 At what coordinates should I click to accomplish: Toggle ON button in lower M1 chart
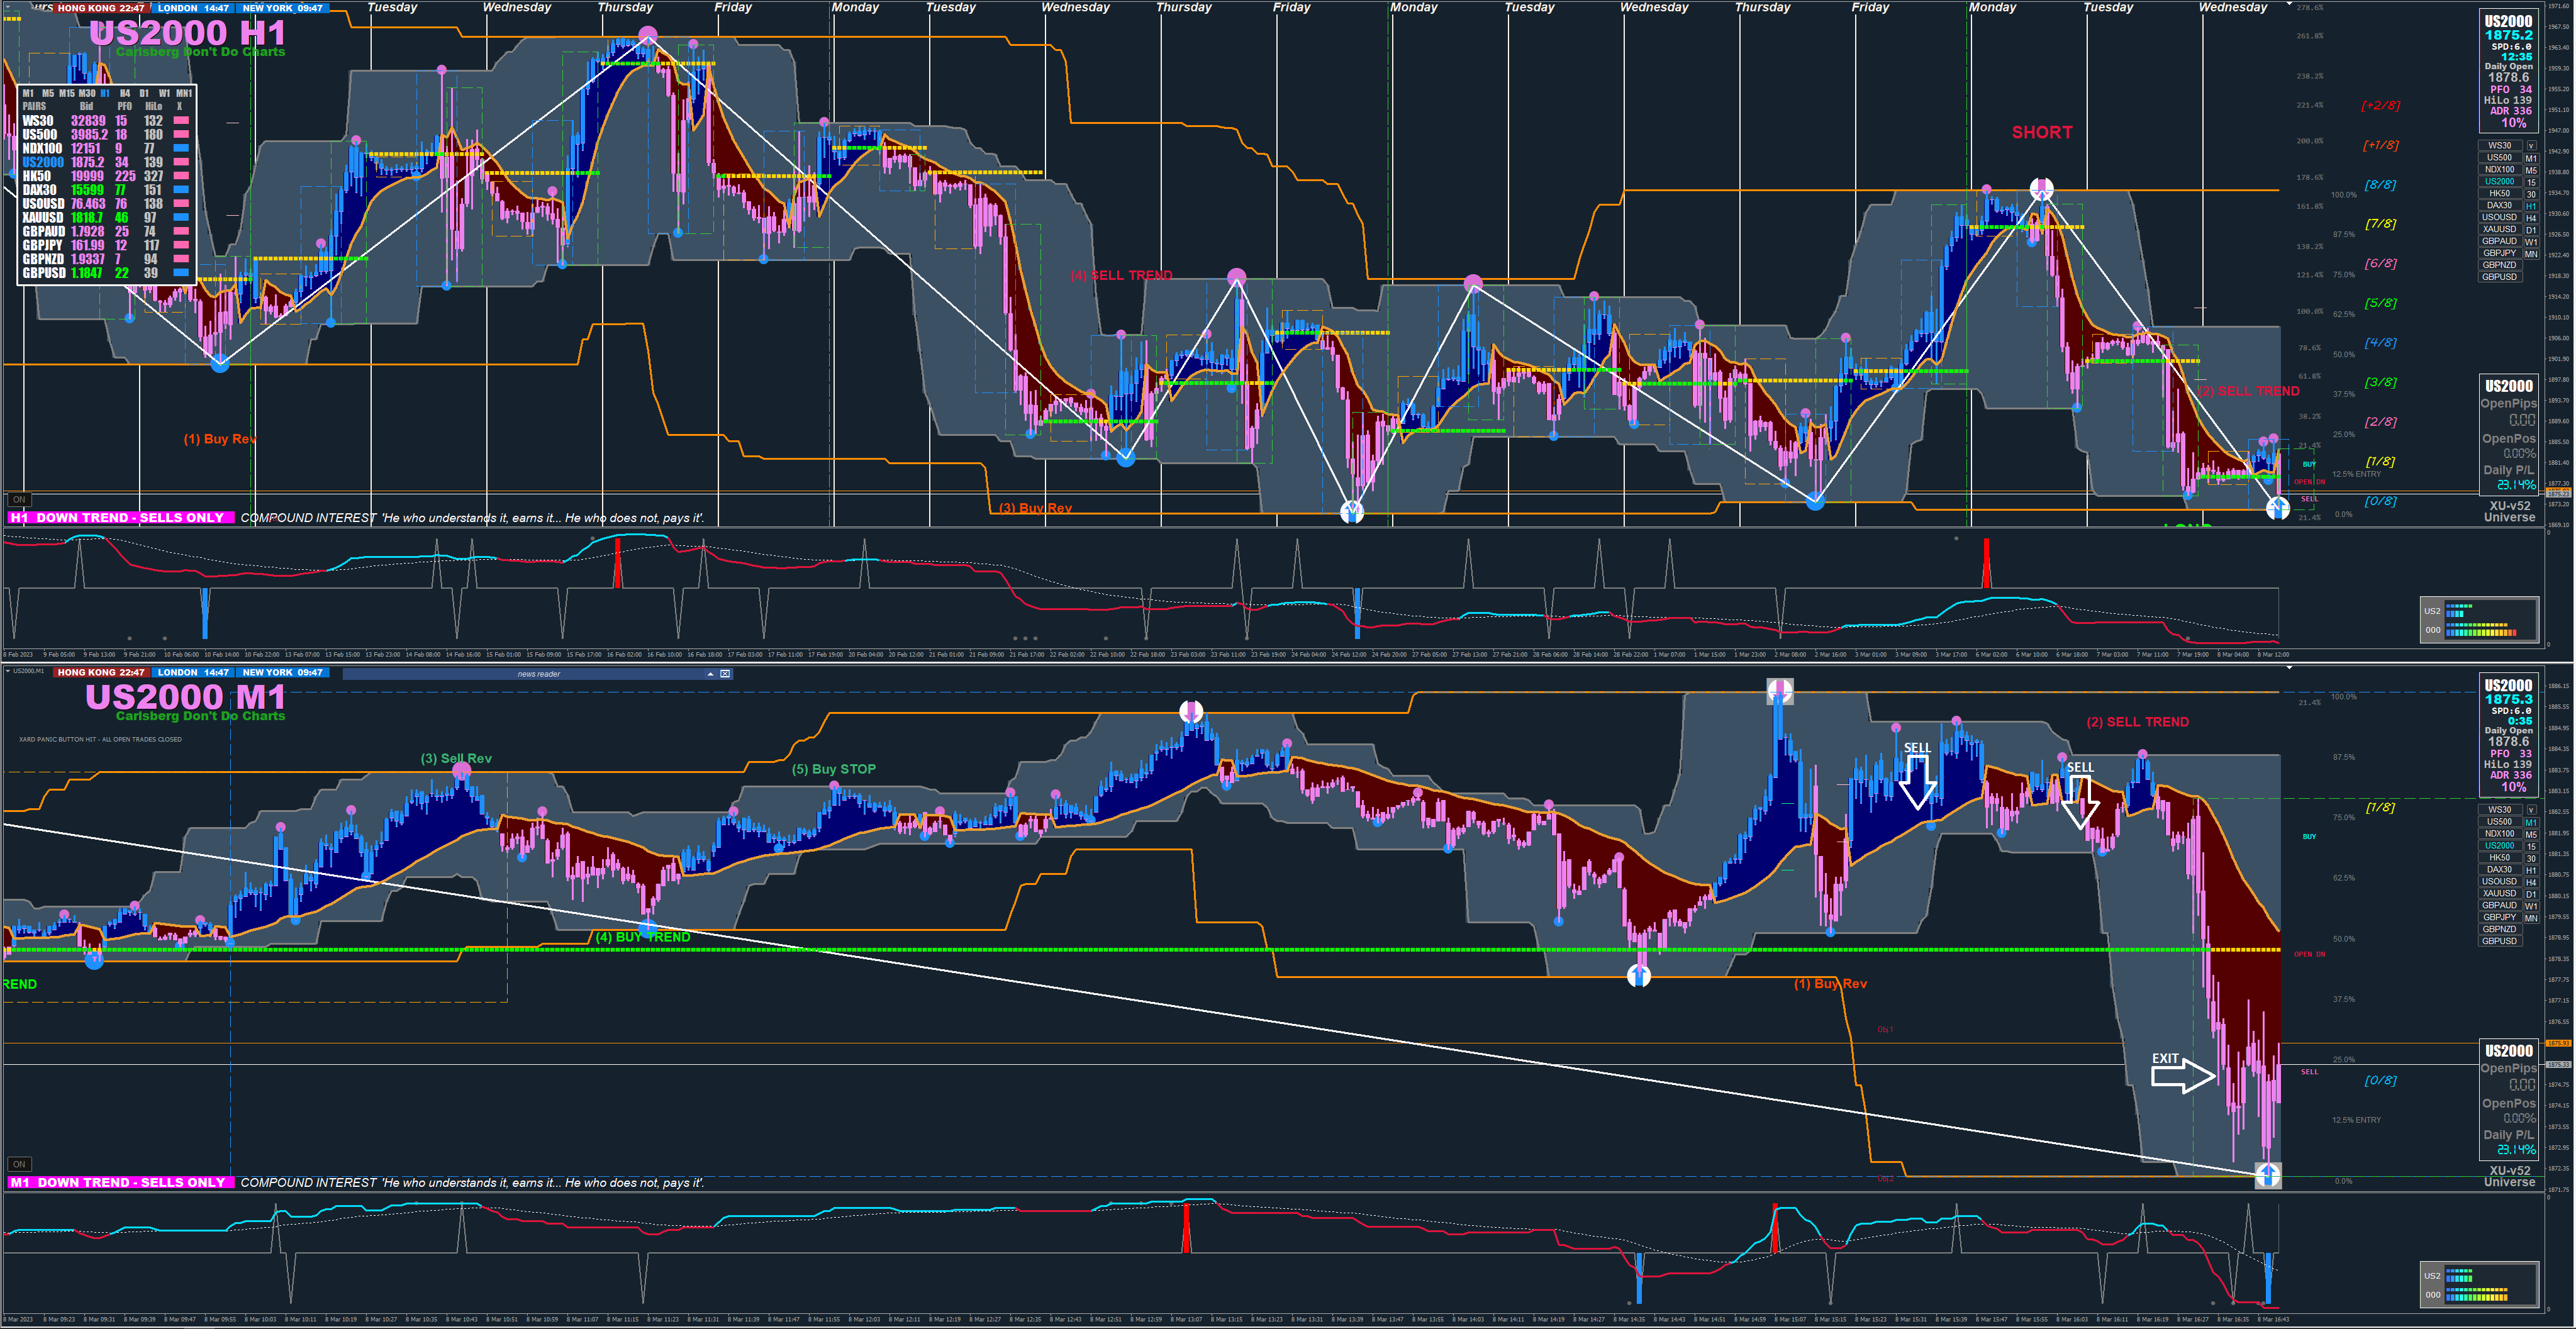[19, 1164]
